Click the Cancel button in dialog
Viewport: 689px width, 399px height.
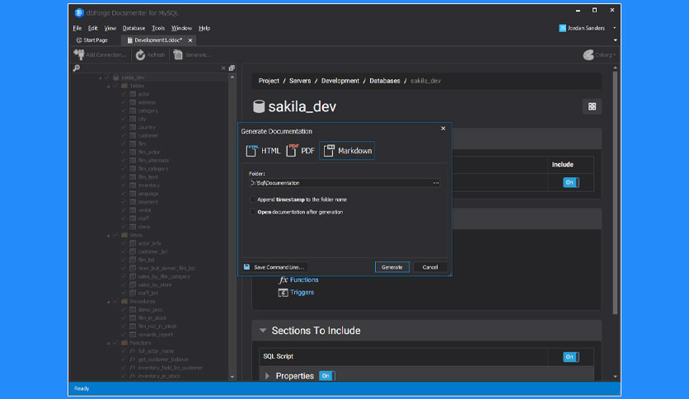[x=430, y=267]
